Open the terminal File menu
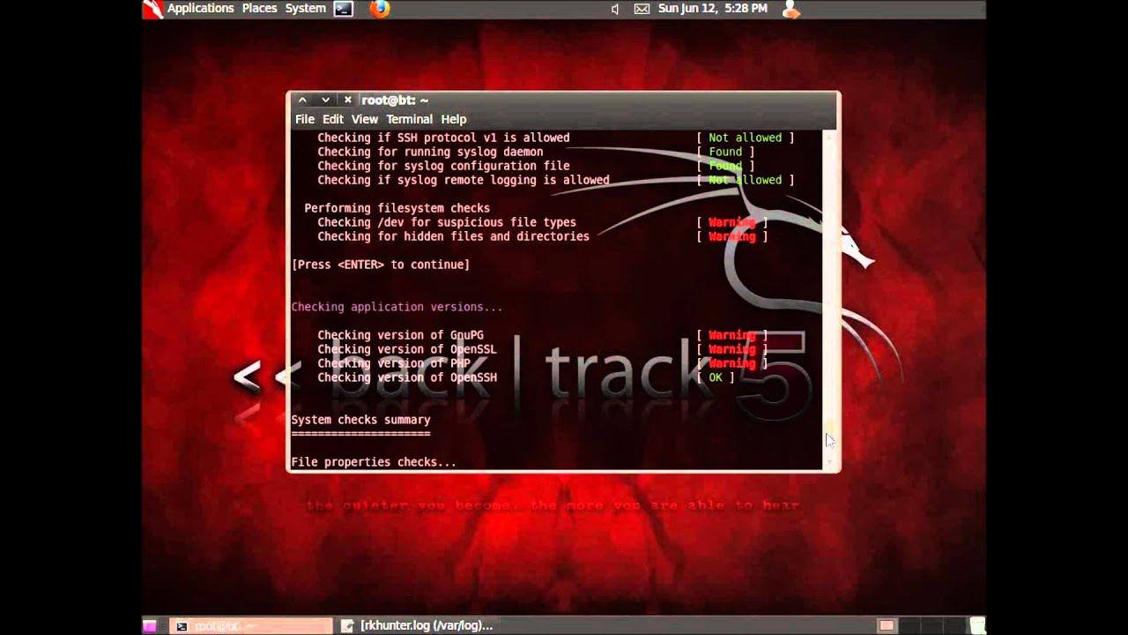1128x635 pixels. (305, 119)
